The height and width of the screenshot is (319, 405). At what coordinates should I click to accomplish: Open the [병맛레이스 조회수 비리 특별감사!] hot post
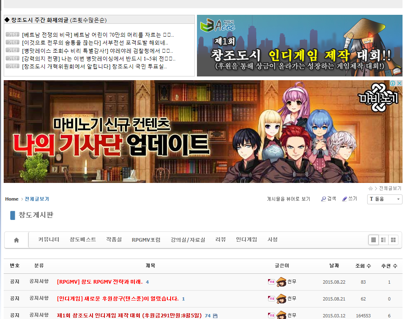click(x=97, y=51)
